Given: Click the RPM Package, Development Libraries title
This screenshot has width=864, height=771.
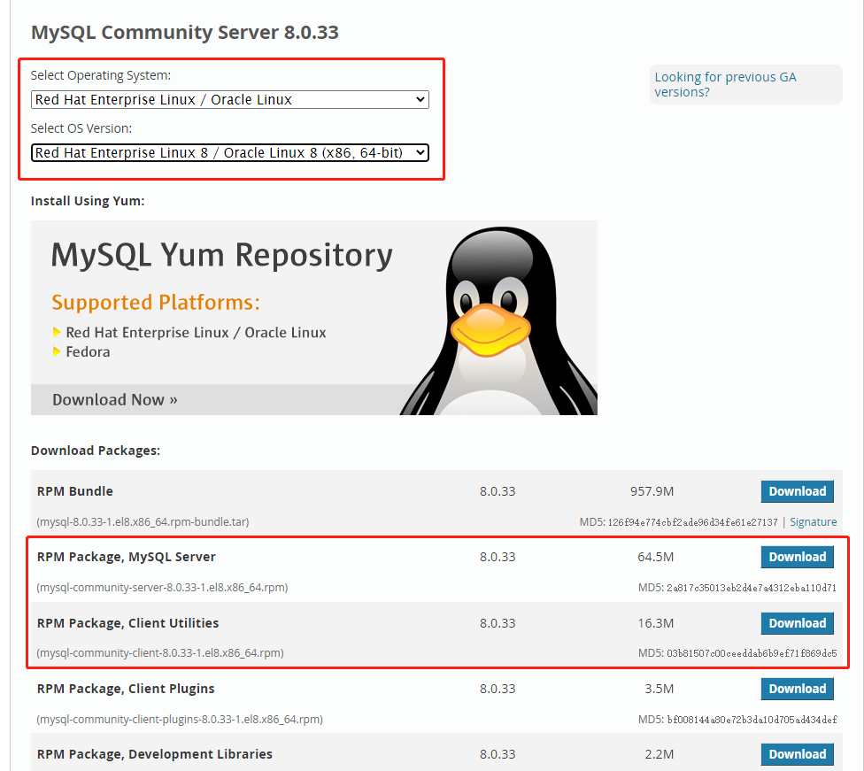Looking at the screenshot, I should [x=154, y=754].
